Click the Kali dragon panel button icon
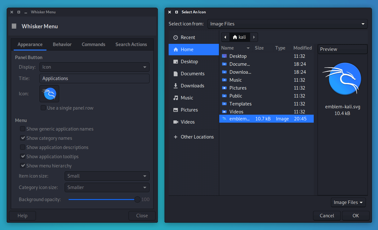The width and height of the screenshot is (378, 230). tap(49, 94)
